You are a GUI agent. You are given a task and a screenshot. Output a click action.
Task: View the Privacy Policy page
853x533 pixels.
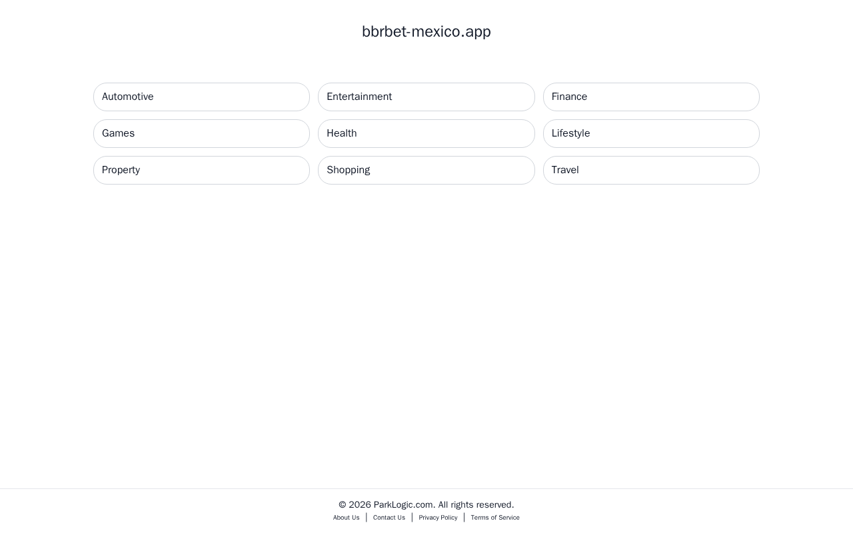[x=438, y=518]
